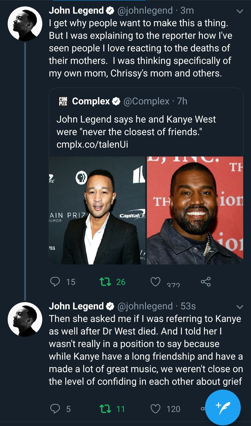Reply to John Legend's first tweet
251x426 pixels.
coord(55,282)
